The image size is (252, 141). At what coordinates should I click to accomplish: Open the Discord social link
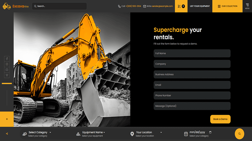coord(7,70)
